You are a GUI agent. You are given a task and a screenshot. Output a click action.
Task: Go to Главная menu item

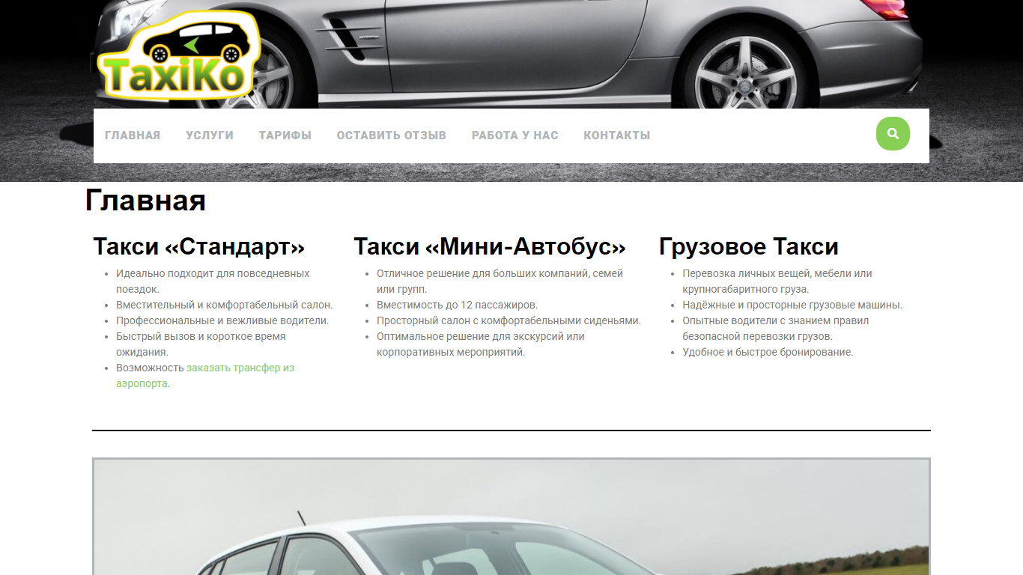coord(133,136)
